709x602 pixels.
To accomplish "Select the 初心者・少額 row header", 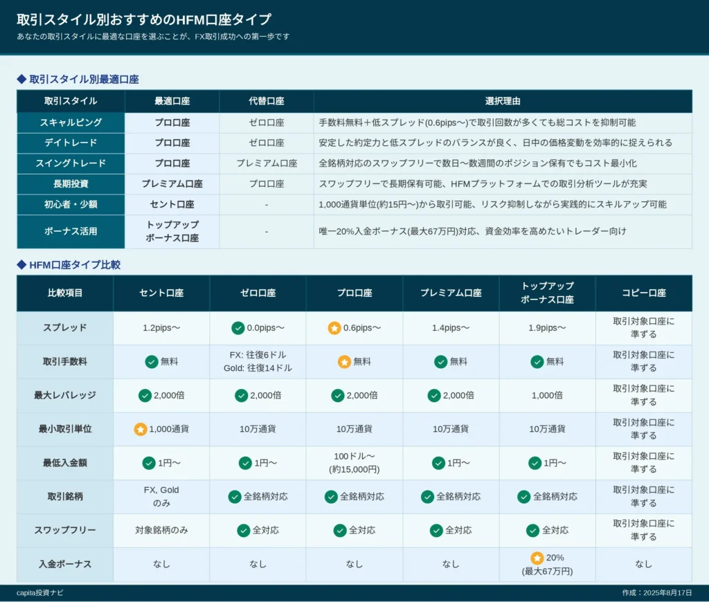I will click(x=71, y=204).
